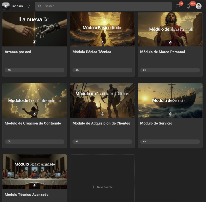
Task: Click the New course button
Action: (x=102, y=187)
